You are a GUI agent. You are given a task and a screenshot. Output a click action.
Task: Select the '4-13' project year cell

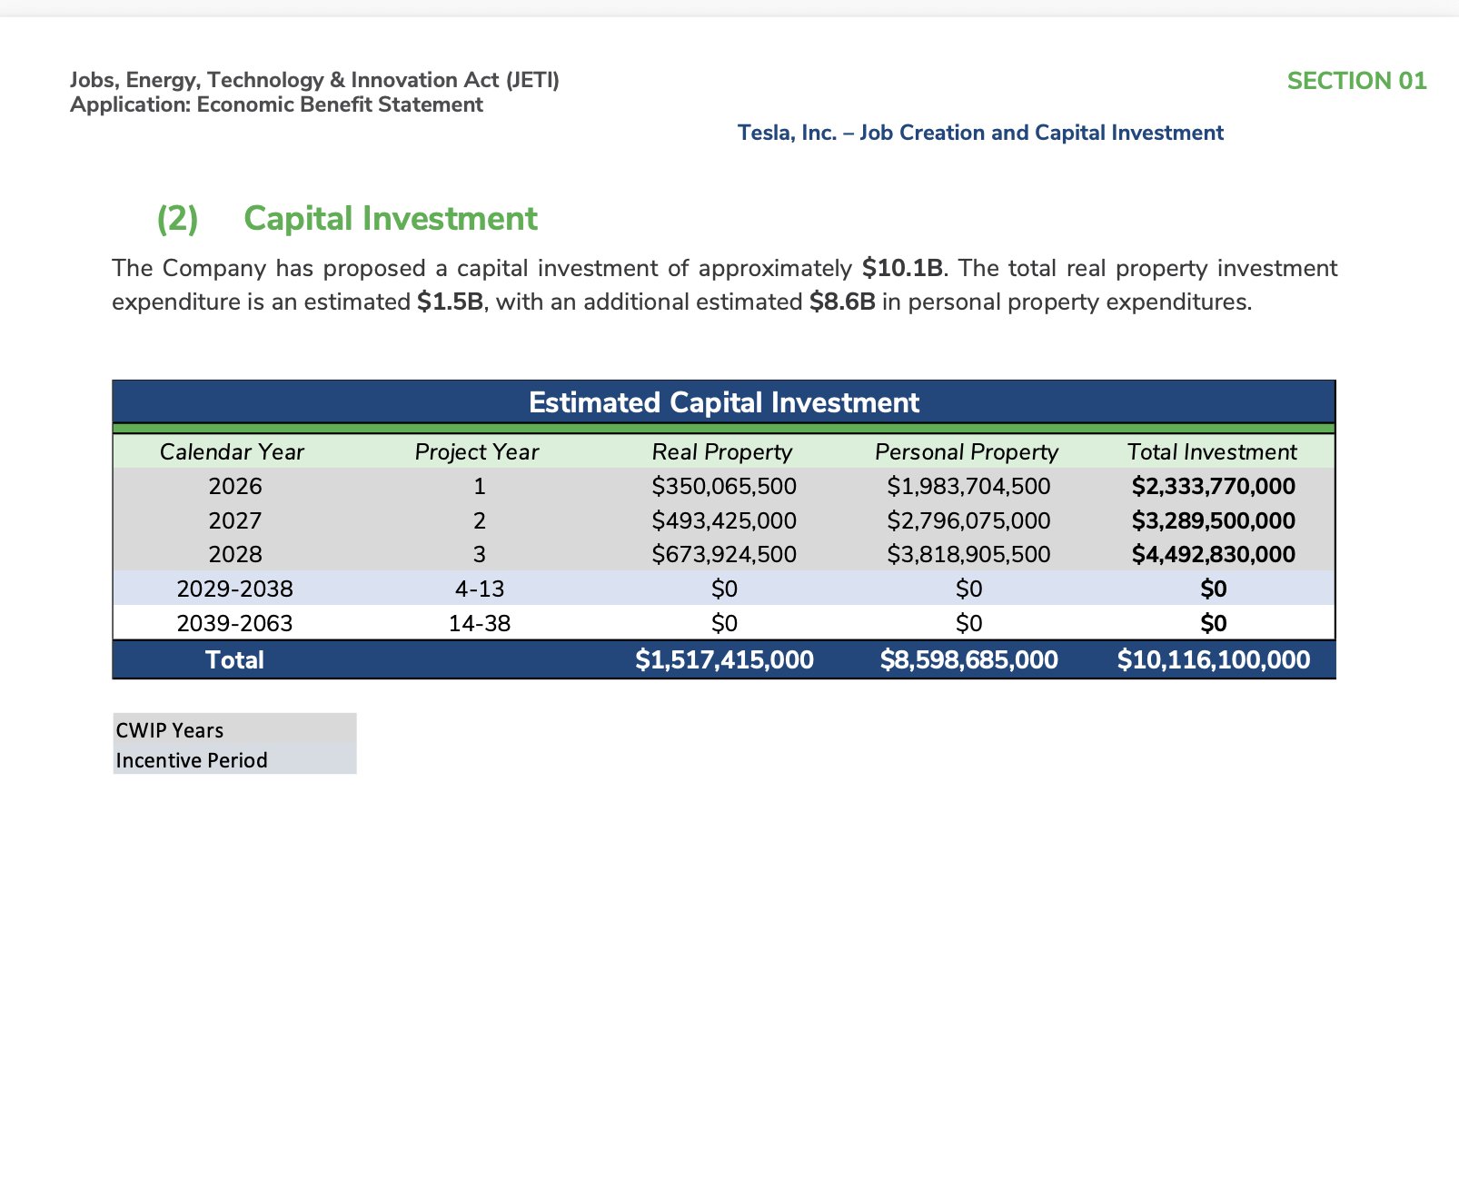click(x=480, y=589)
